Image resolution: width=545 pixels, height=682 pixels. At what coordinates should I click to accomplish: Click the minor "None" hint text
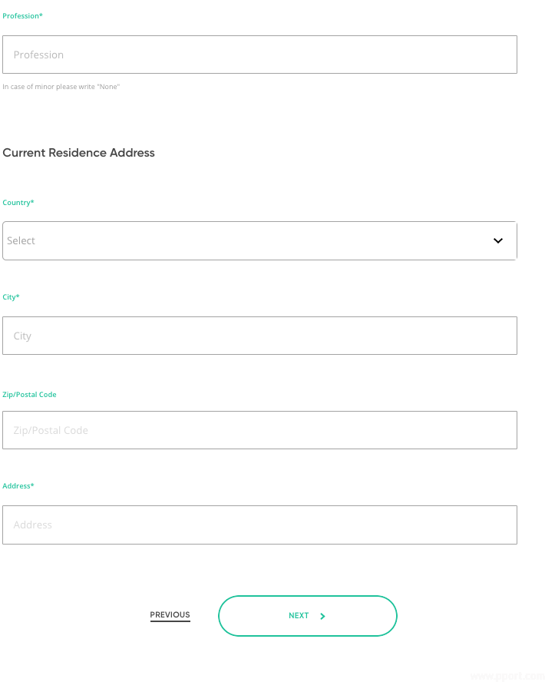(61, 87)
